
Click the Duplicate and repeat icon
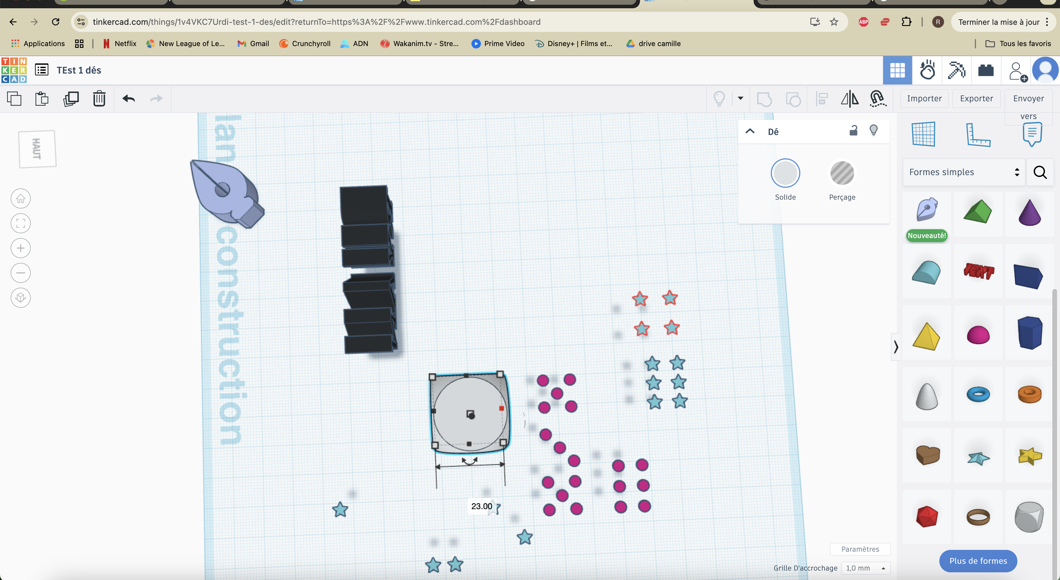(71, 99)
